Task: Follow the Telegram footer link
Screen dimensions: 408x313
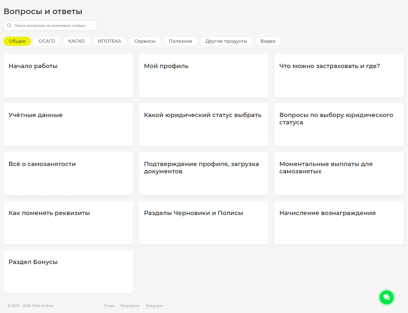Action: (154, 306)
